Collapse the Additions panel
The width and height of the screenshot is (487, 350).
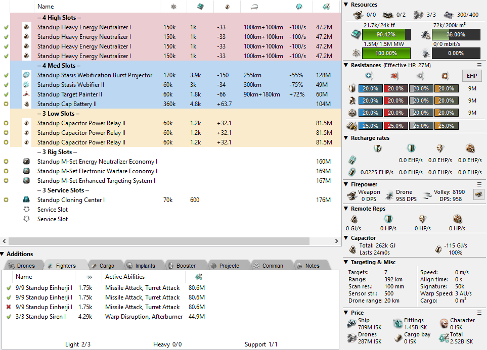(x=3, y=254)
